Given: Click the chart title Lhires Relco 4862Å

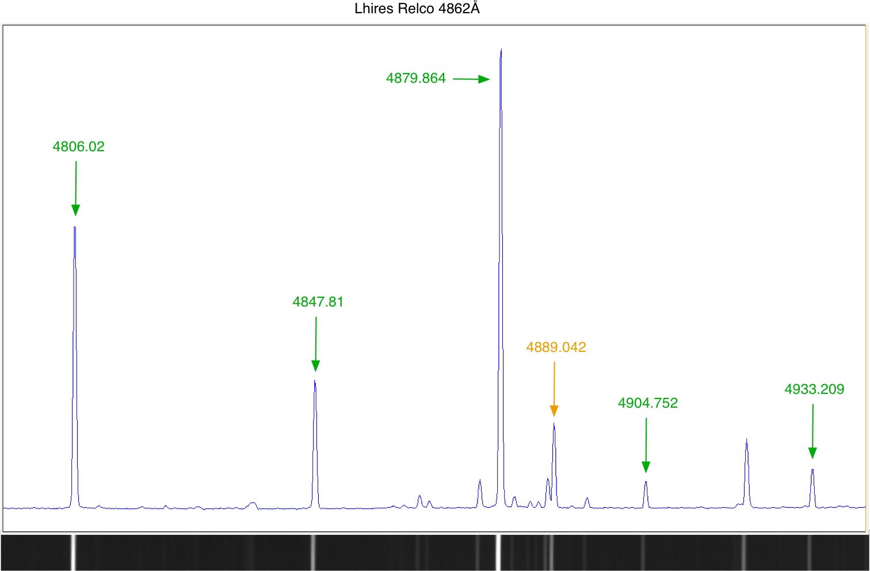Looking at the screenshot, I should point(417,9).
